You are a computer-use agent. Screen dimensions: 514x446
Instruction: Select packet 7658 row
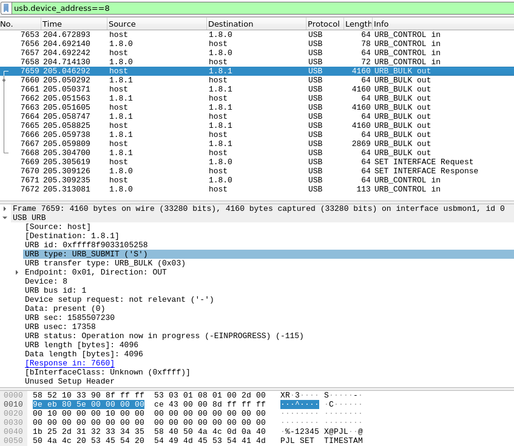[257, 62]
